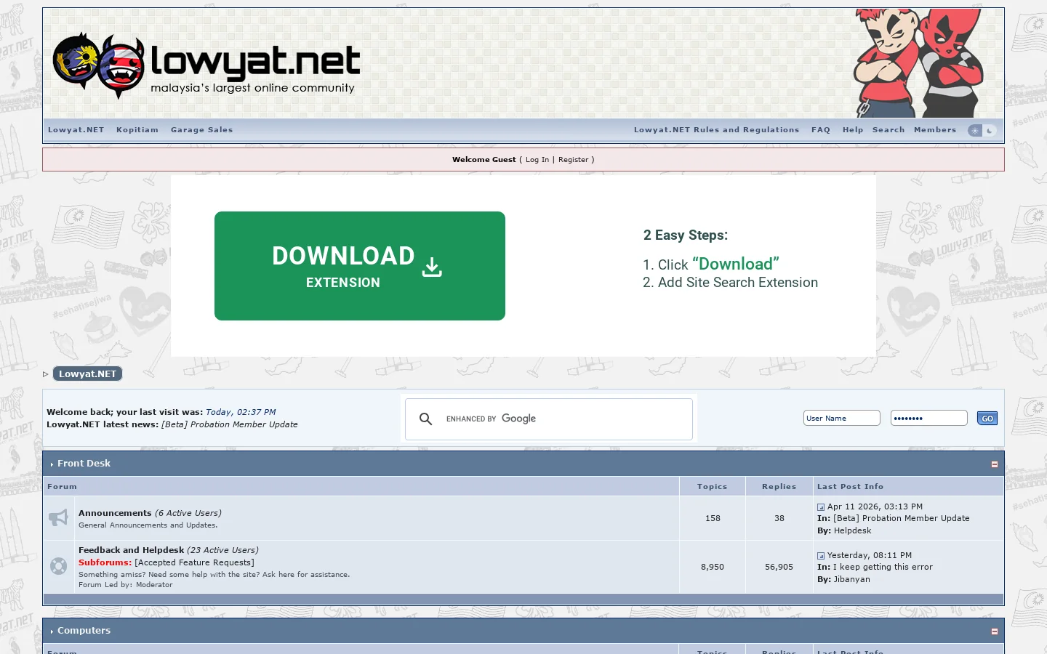Click the password field
This screenshot has width=1047, height=654.
coord(929,418)
